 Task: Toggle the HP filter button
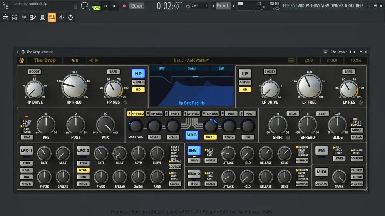click(x=138, y=73)
